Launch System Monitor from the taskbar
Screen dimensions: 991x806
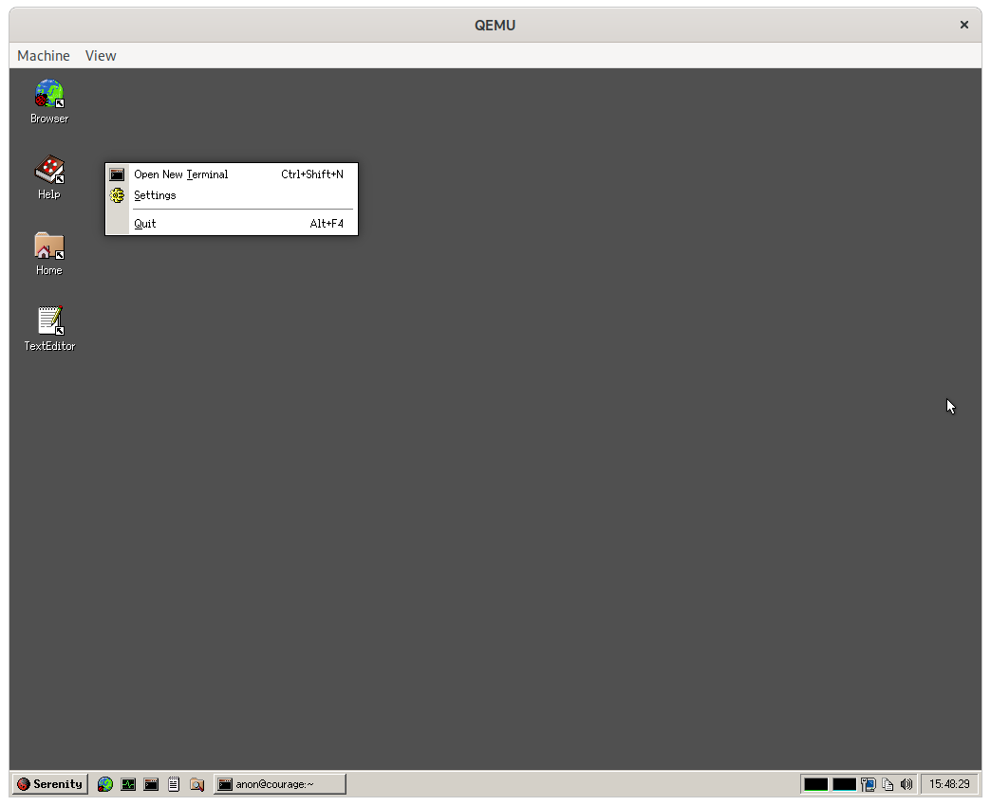pyautogui.click(x=128, y=784)
